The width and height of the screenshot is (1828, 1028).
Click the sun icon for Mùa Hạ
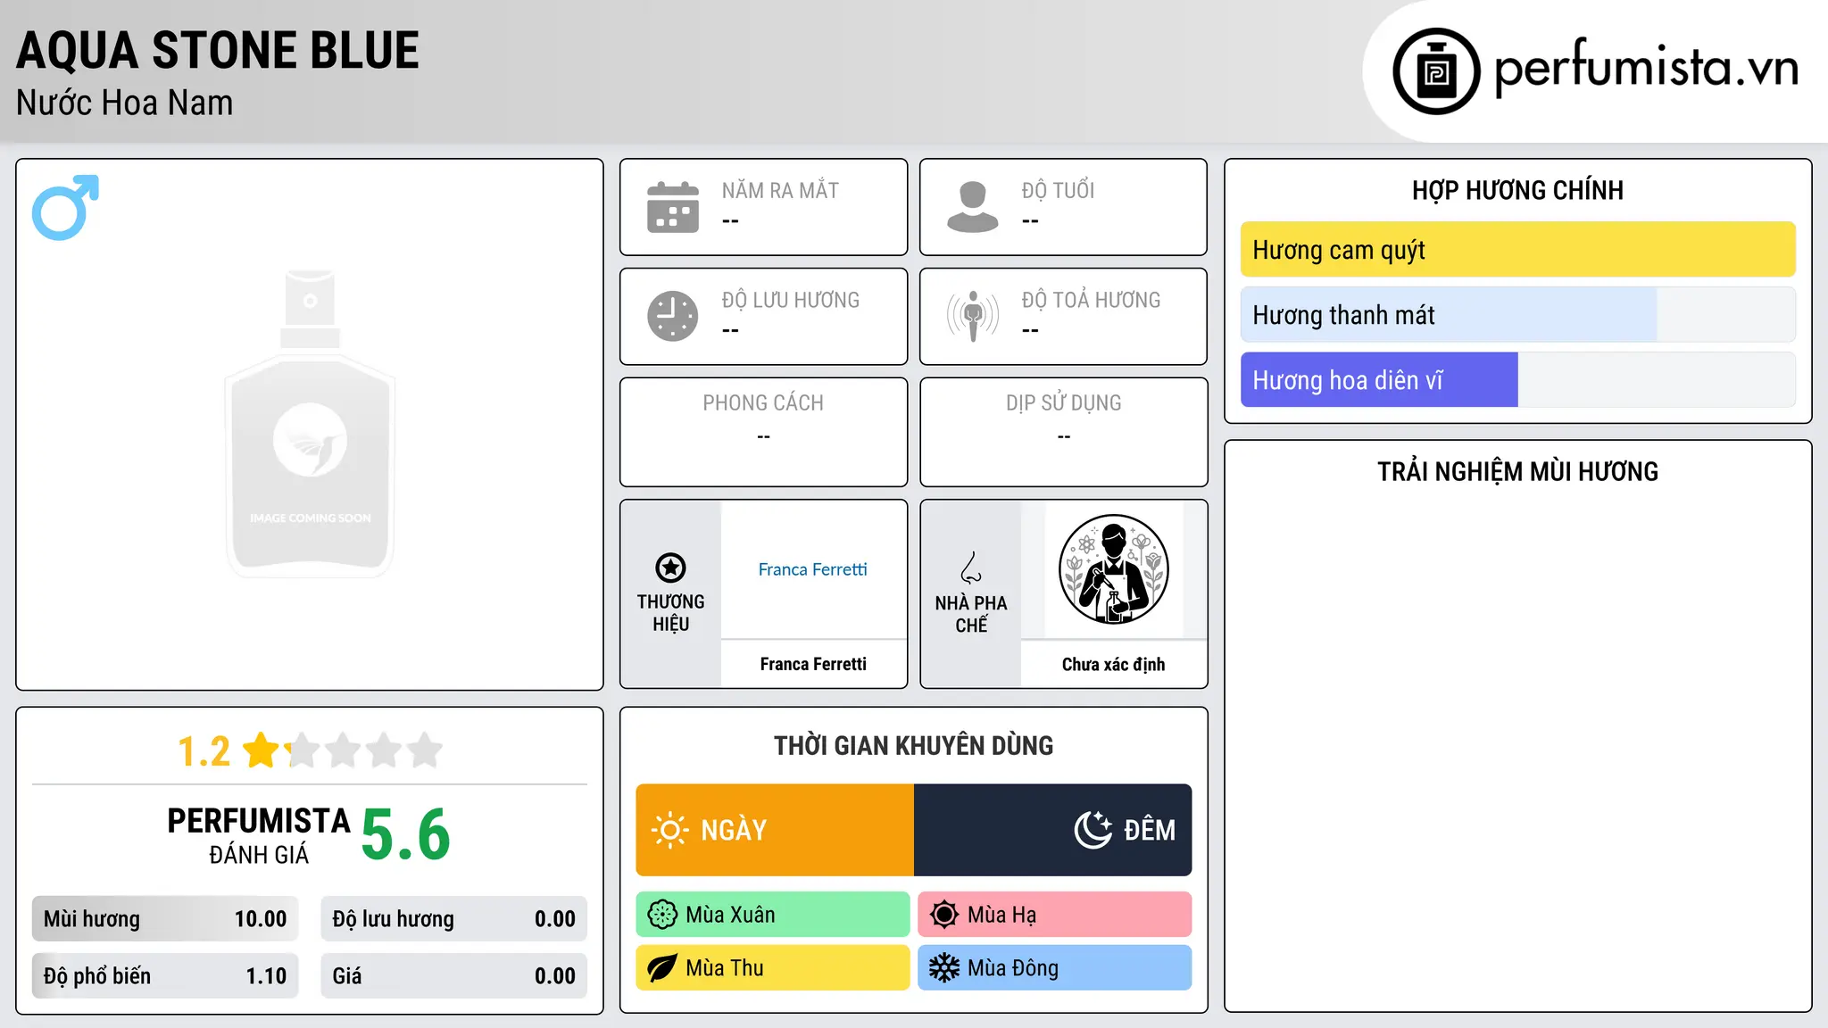click(x=944, y=915)
